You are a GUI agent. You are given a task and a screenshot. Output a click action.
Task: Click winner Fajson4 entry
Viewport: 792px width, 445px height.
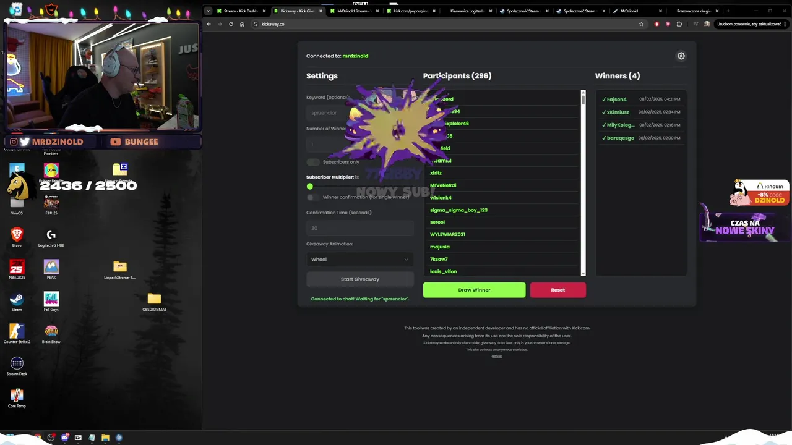641,99
